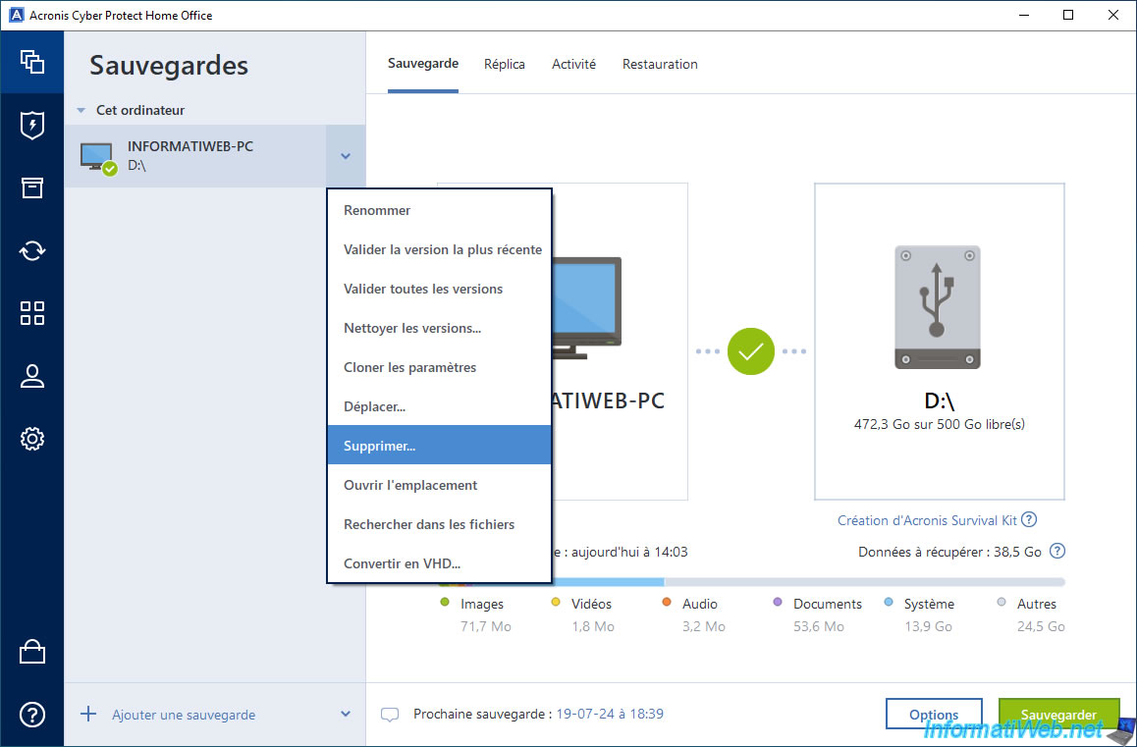Select Cloner les paramètres menu entry
This screenshot has width=1137, height=747.
pyautogui.click(x=440, y=367)
